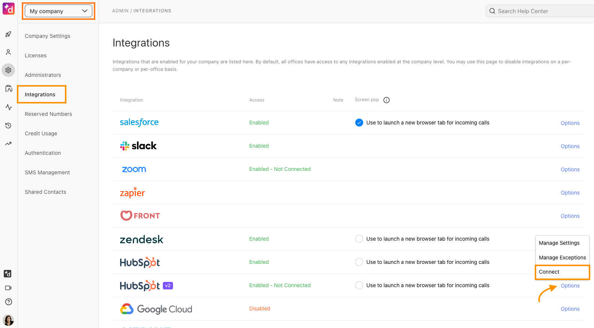Viewport: 594px width, 328px height.
Task: Open Administrators section
Action: (43, 75)
